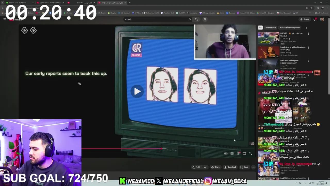Screen dimensions: 330x186
Task: Open 'The Business Toolkit' bookmark
Action: [x=151, y=13]
